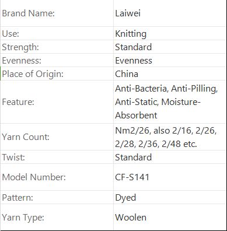Click the Woolen yarn type cell
The image size is (227, 231).
point(170,217)
